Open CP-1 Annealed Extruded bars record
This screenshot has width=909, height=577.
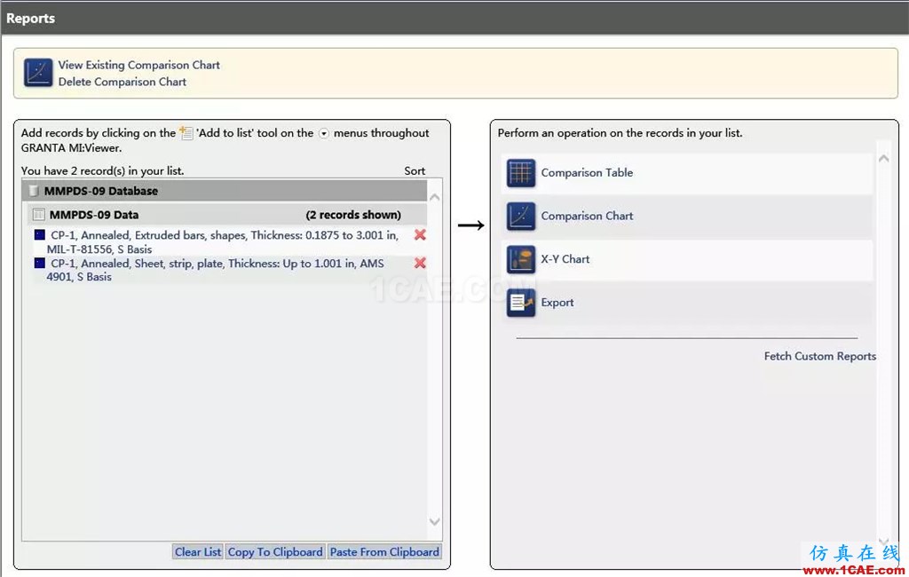click(223, 241)
